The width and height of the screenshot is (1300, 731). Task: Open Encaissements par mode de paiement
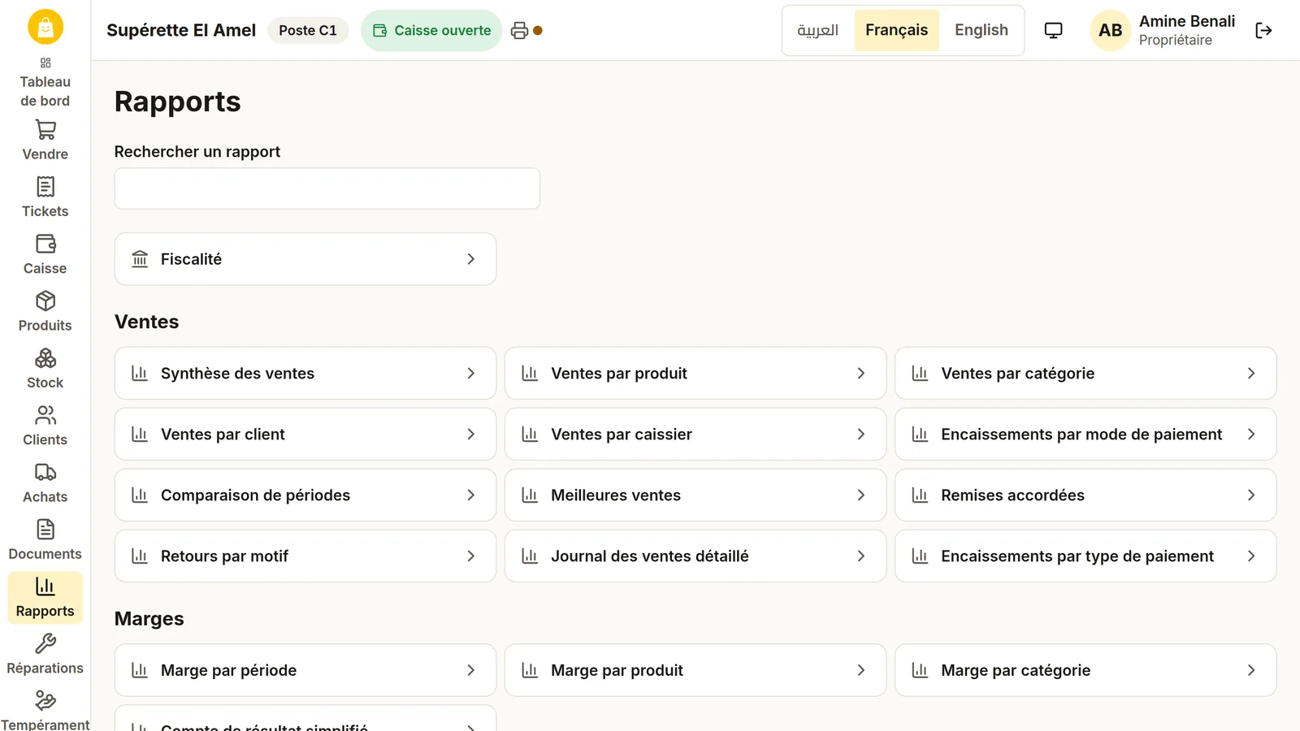[x=1085, y=435]
